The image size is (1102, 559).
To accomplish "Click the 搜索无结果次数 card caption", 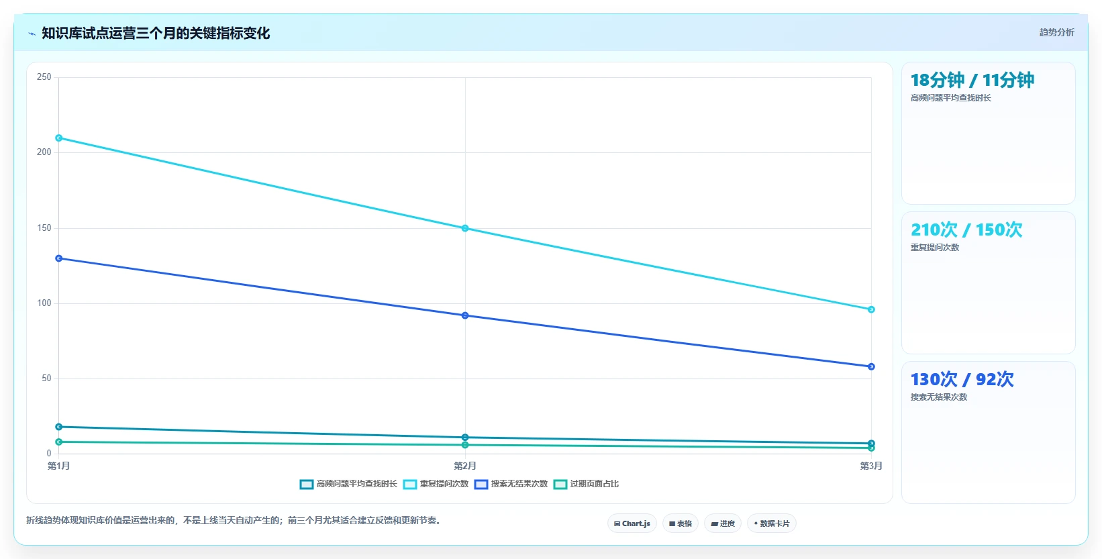I will click(938, 397).
